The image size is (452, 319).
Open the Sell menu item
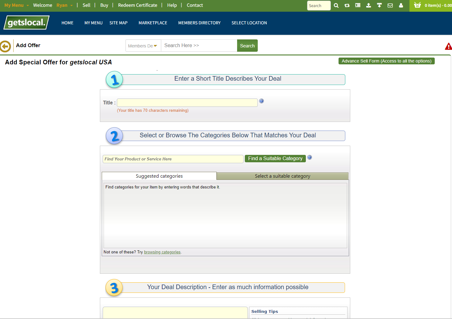point(86,5)
